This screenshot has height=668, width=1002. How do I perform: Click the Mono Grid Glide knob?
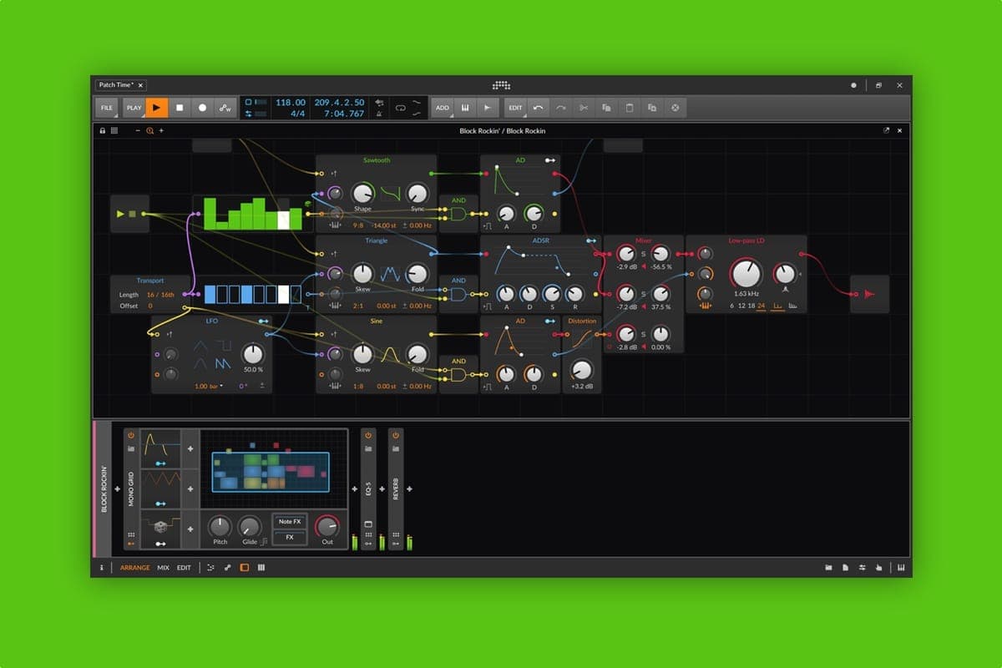pyautogui.click(x=249, y=526)
